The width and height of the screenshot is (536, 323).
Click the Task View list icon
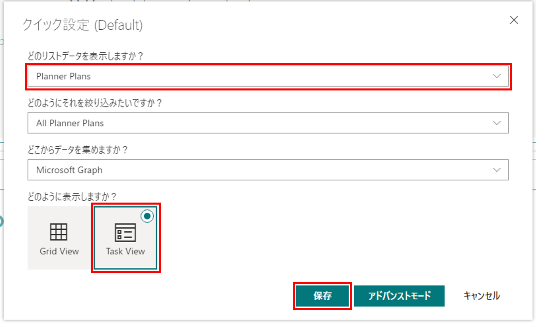[125, 232]
